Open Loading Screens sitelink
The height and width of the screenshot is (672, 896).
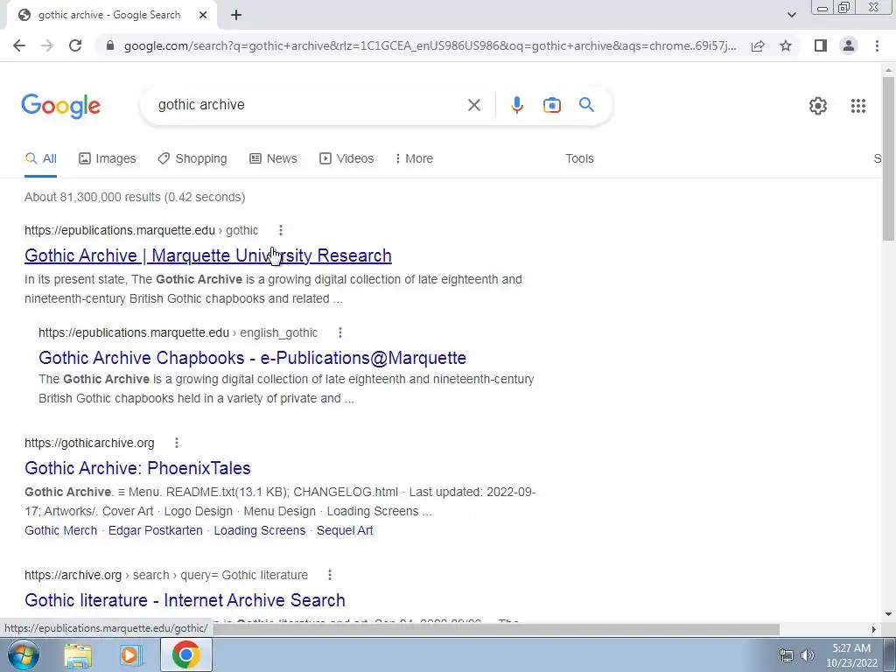click(x=259, y=530)
